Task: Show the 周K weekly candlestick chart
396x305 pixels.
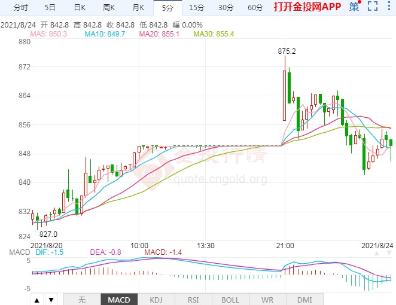Action: point(109,8)
